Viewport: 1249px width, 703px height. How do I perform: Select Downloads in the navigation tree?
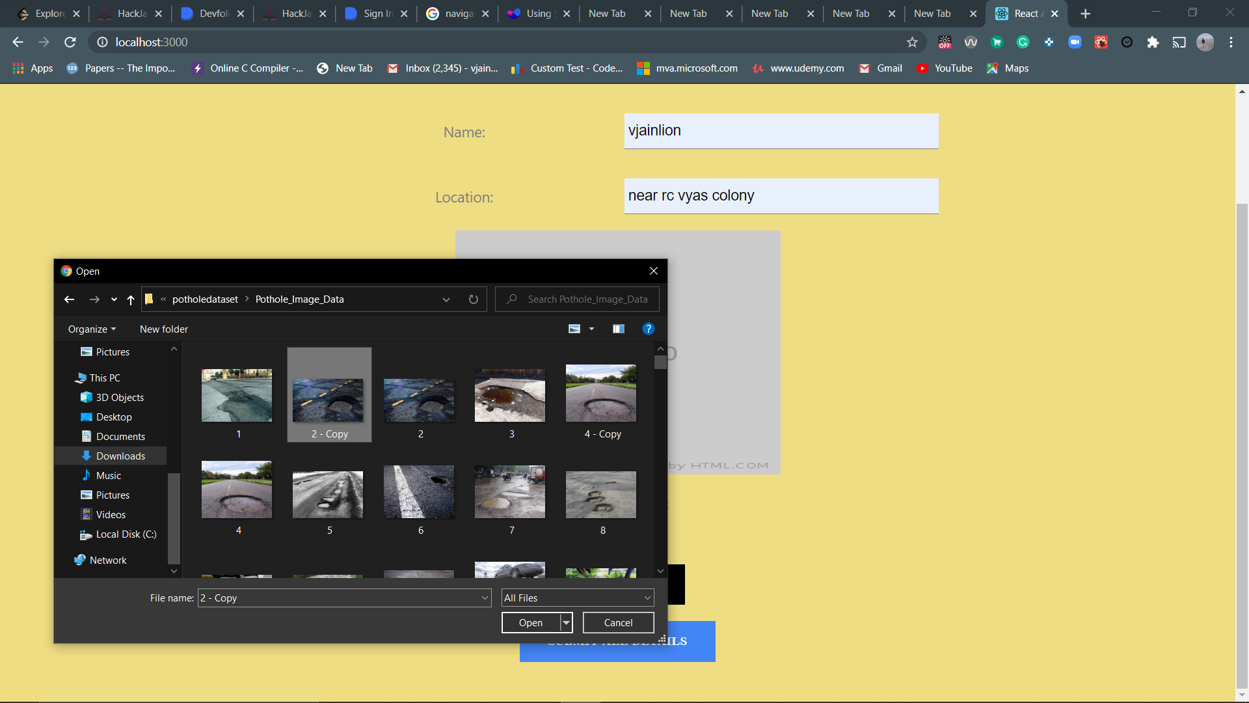120,456
